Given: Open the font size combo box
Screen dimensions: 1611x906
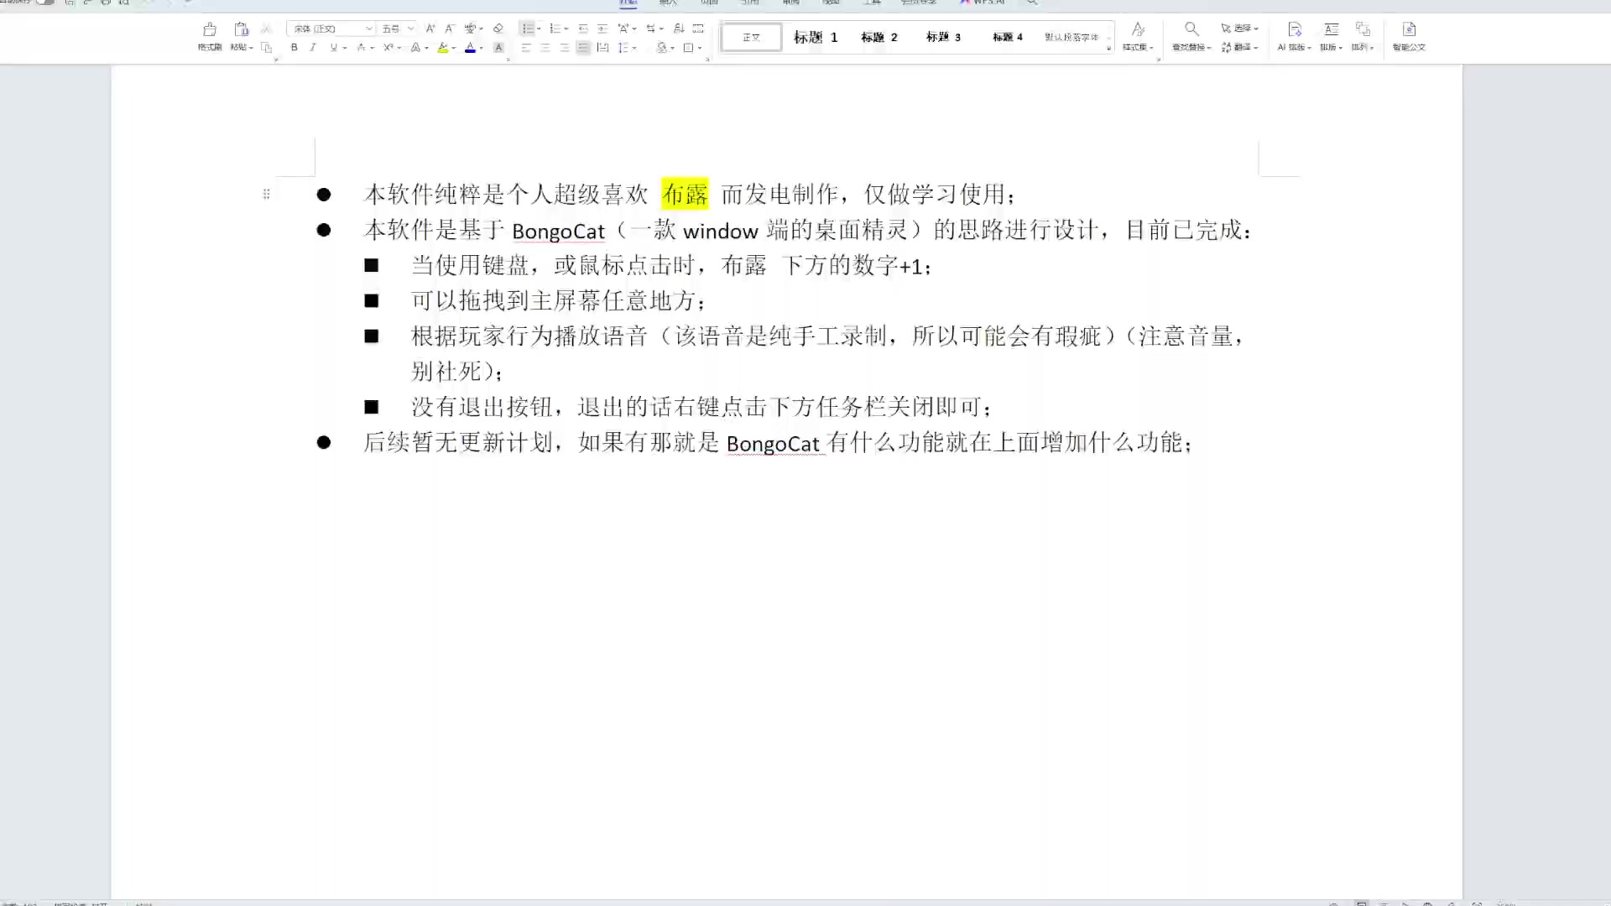Looking at the screenshot, I should 397,29.
